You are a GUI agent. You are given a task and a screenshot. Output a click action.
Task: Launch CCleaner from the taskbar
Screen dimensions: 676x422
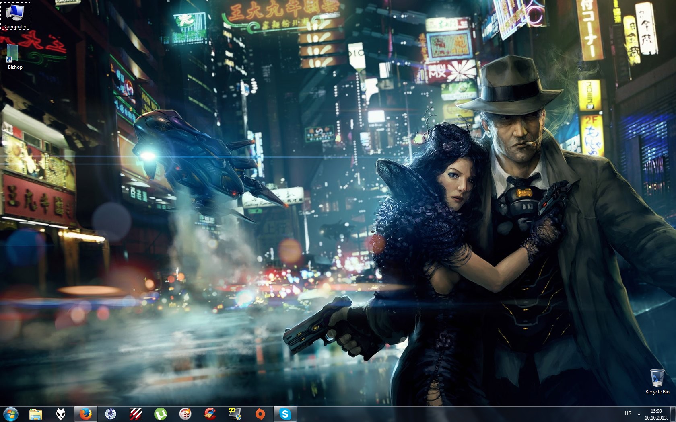pyautogui.click(x=210, y=414)
